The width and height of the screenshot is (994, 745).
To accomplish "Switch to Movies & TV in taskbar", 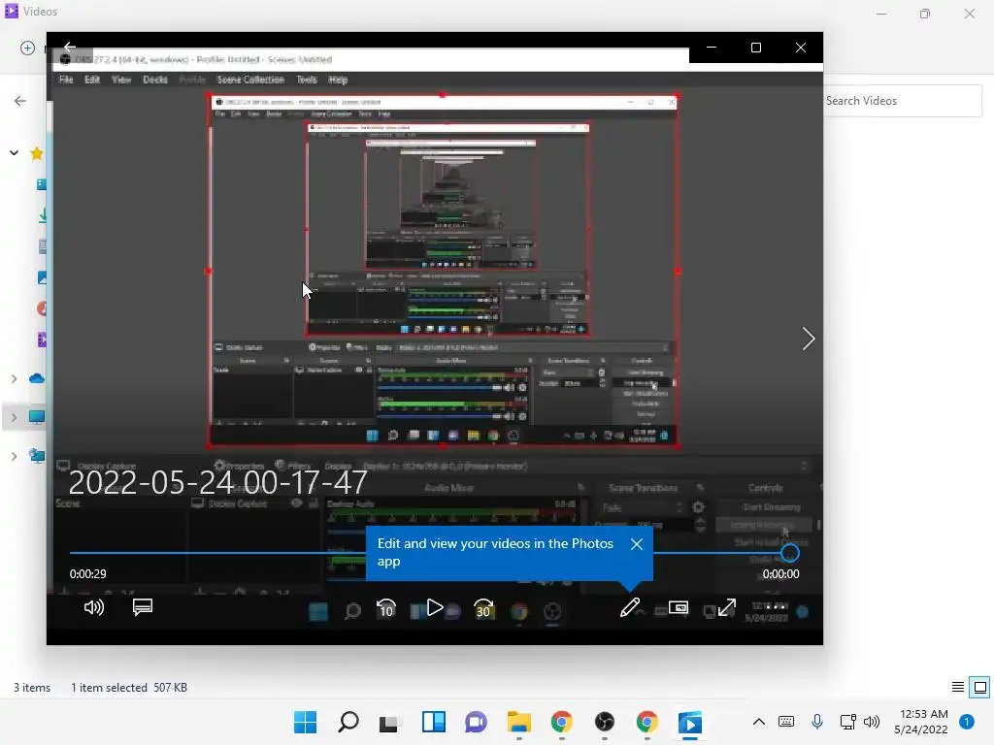I will 690,722.
